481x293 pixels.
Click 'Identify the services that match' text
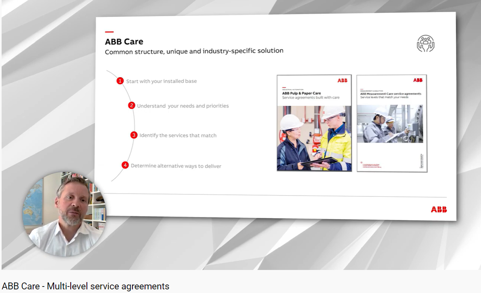(178, 135)
